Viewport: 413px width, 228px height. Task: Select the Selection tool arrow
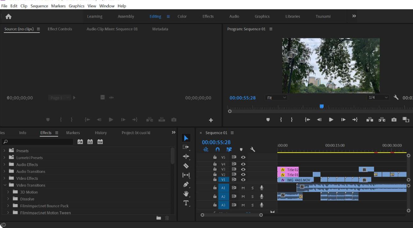tap(186, 138)
